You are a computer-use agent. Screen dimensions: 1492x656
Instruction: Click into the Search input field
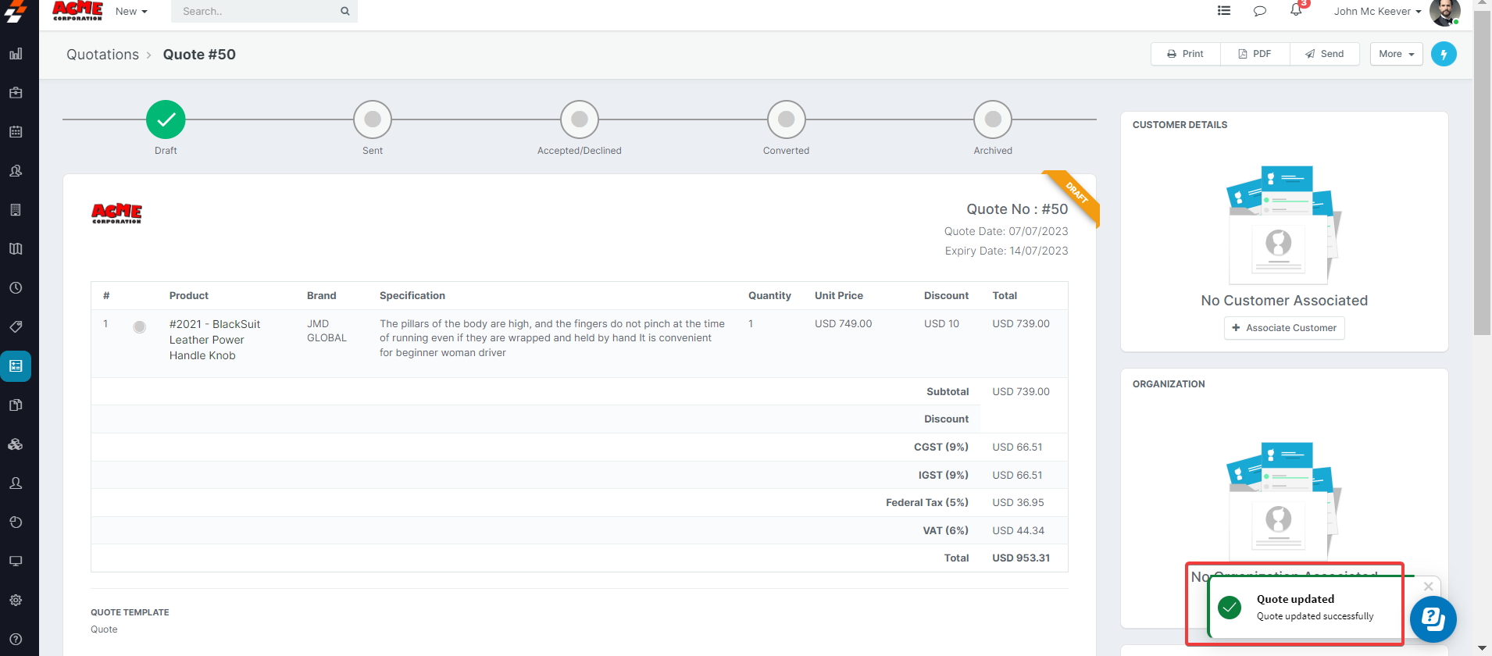[x=258, y=11]
